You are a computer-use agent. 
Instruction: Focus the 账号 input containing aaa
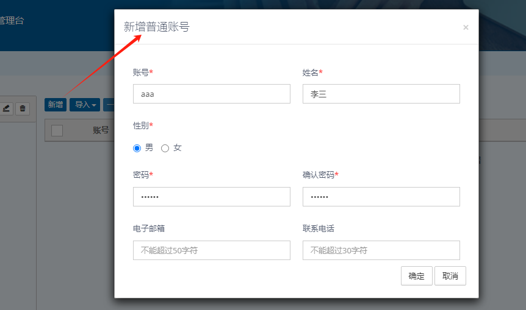pyautogui.click(x=211, y=94)
